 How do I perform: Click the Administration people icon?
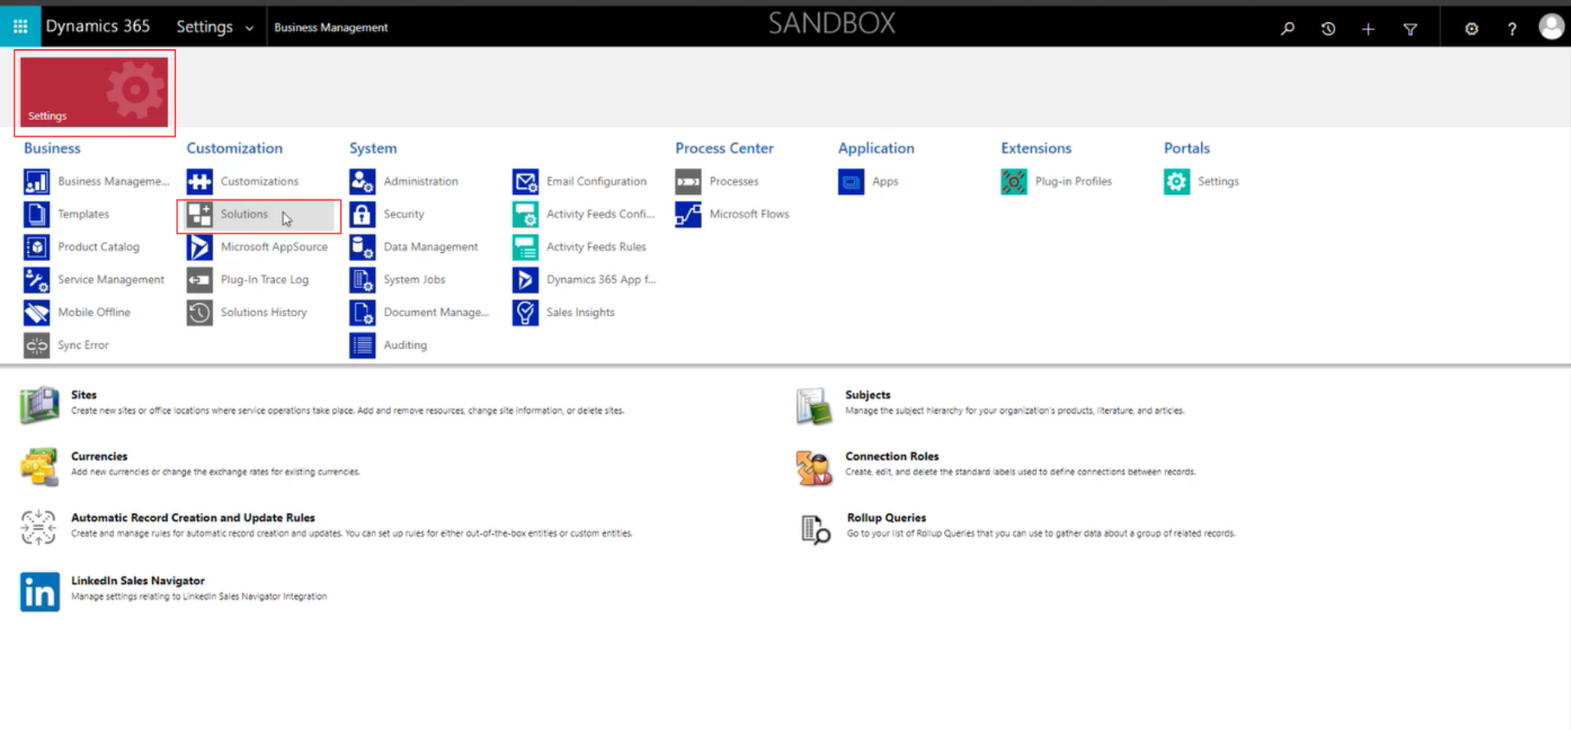(362, 182)
